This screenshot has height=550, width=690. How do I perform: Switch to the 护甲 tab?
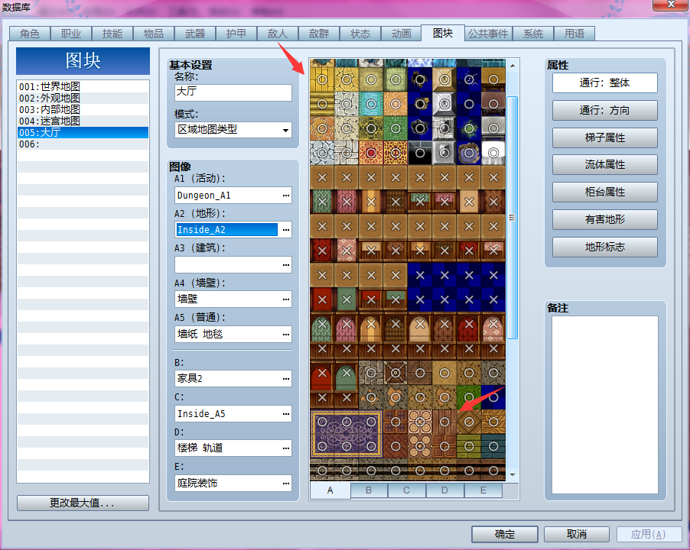click(x=236, y=34)
